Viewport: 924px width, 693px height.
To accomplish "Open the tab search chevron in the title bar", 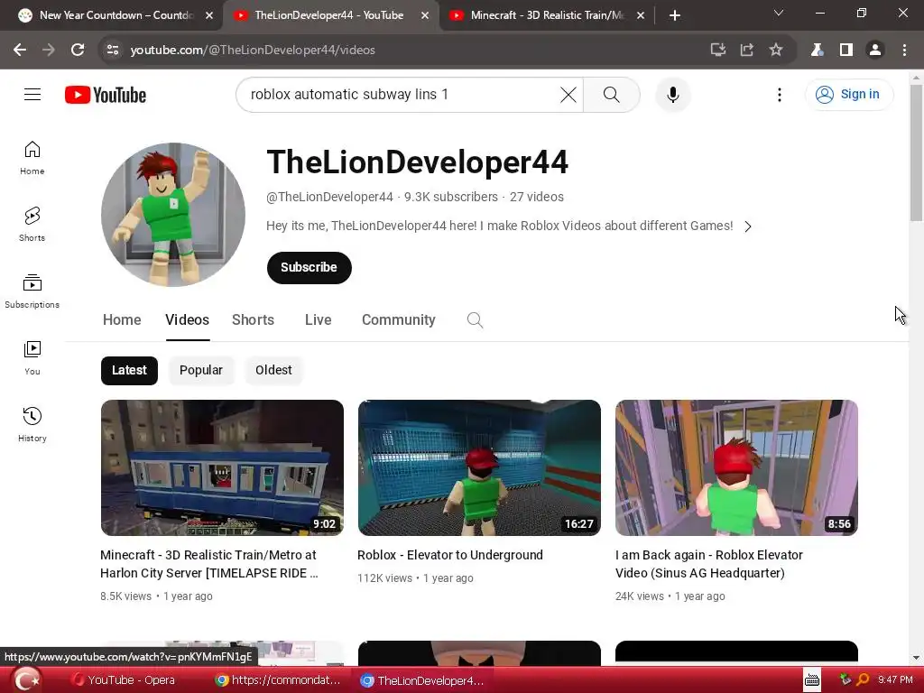I will coord(779,13).
